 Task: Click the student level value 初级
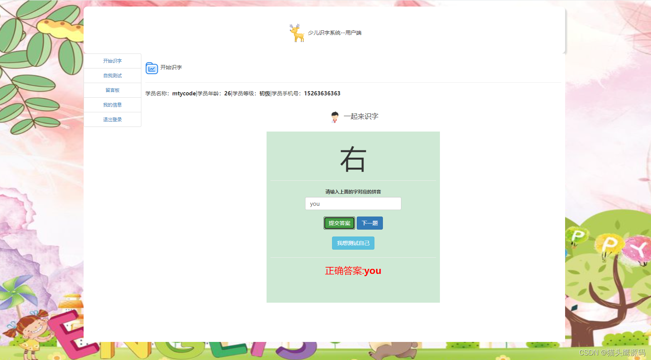click(x=265, y=93)
